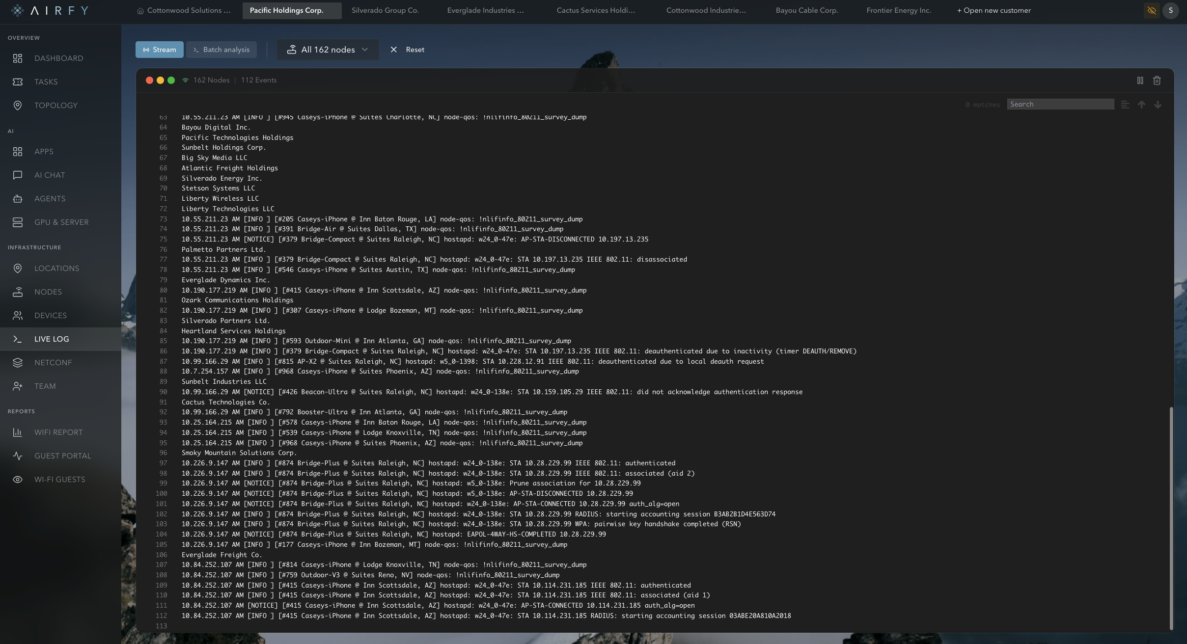Open the Silverado Group Co. tab

[385, 10]
